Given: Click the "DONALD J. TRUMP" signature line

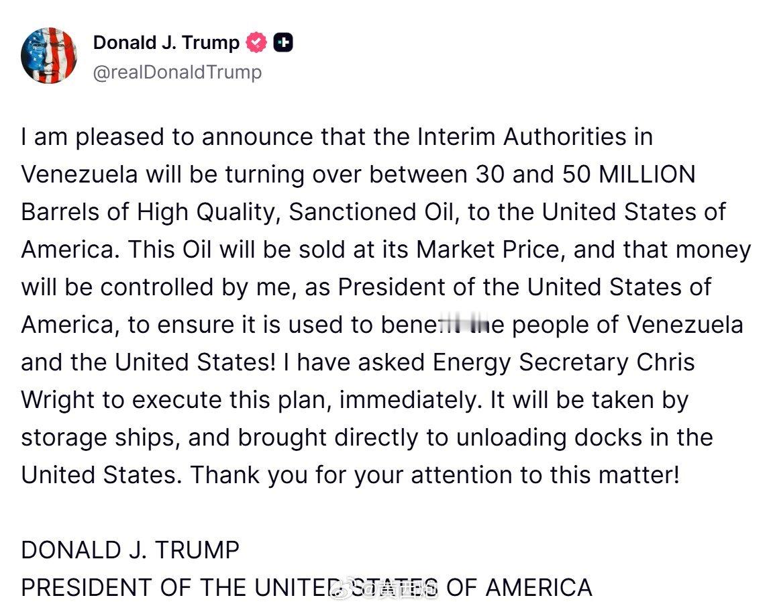Looking at the screenshot, I should (x=130, y=550).
